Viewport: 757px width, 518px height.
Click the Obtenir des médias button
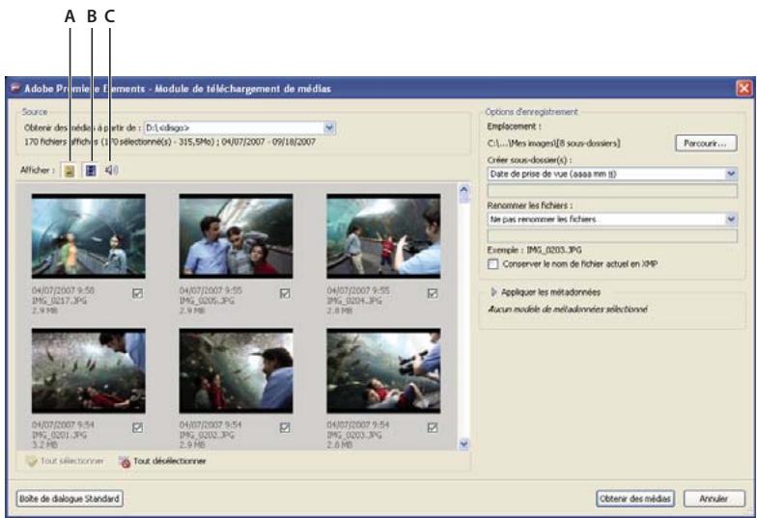tap(635, 499)
